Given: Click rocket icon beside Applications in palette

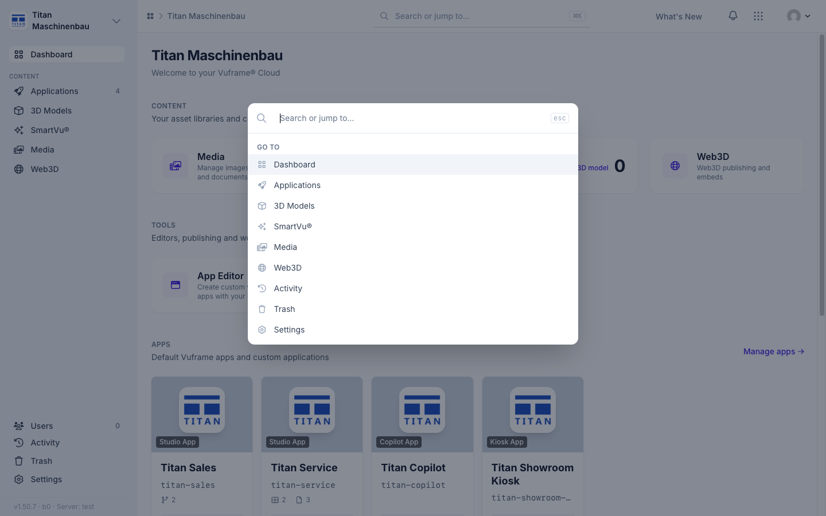Looking at the screenshot, I should (262, 185).
